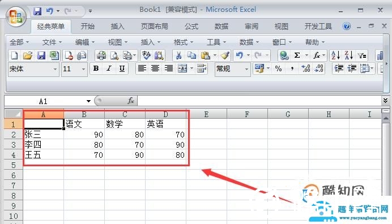Select column E header

(x=206, y=114)
